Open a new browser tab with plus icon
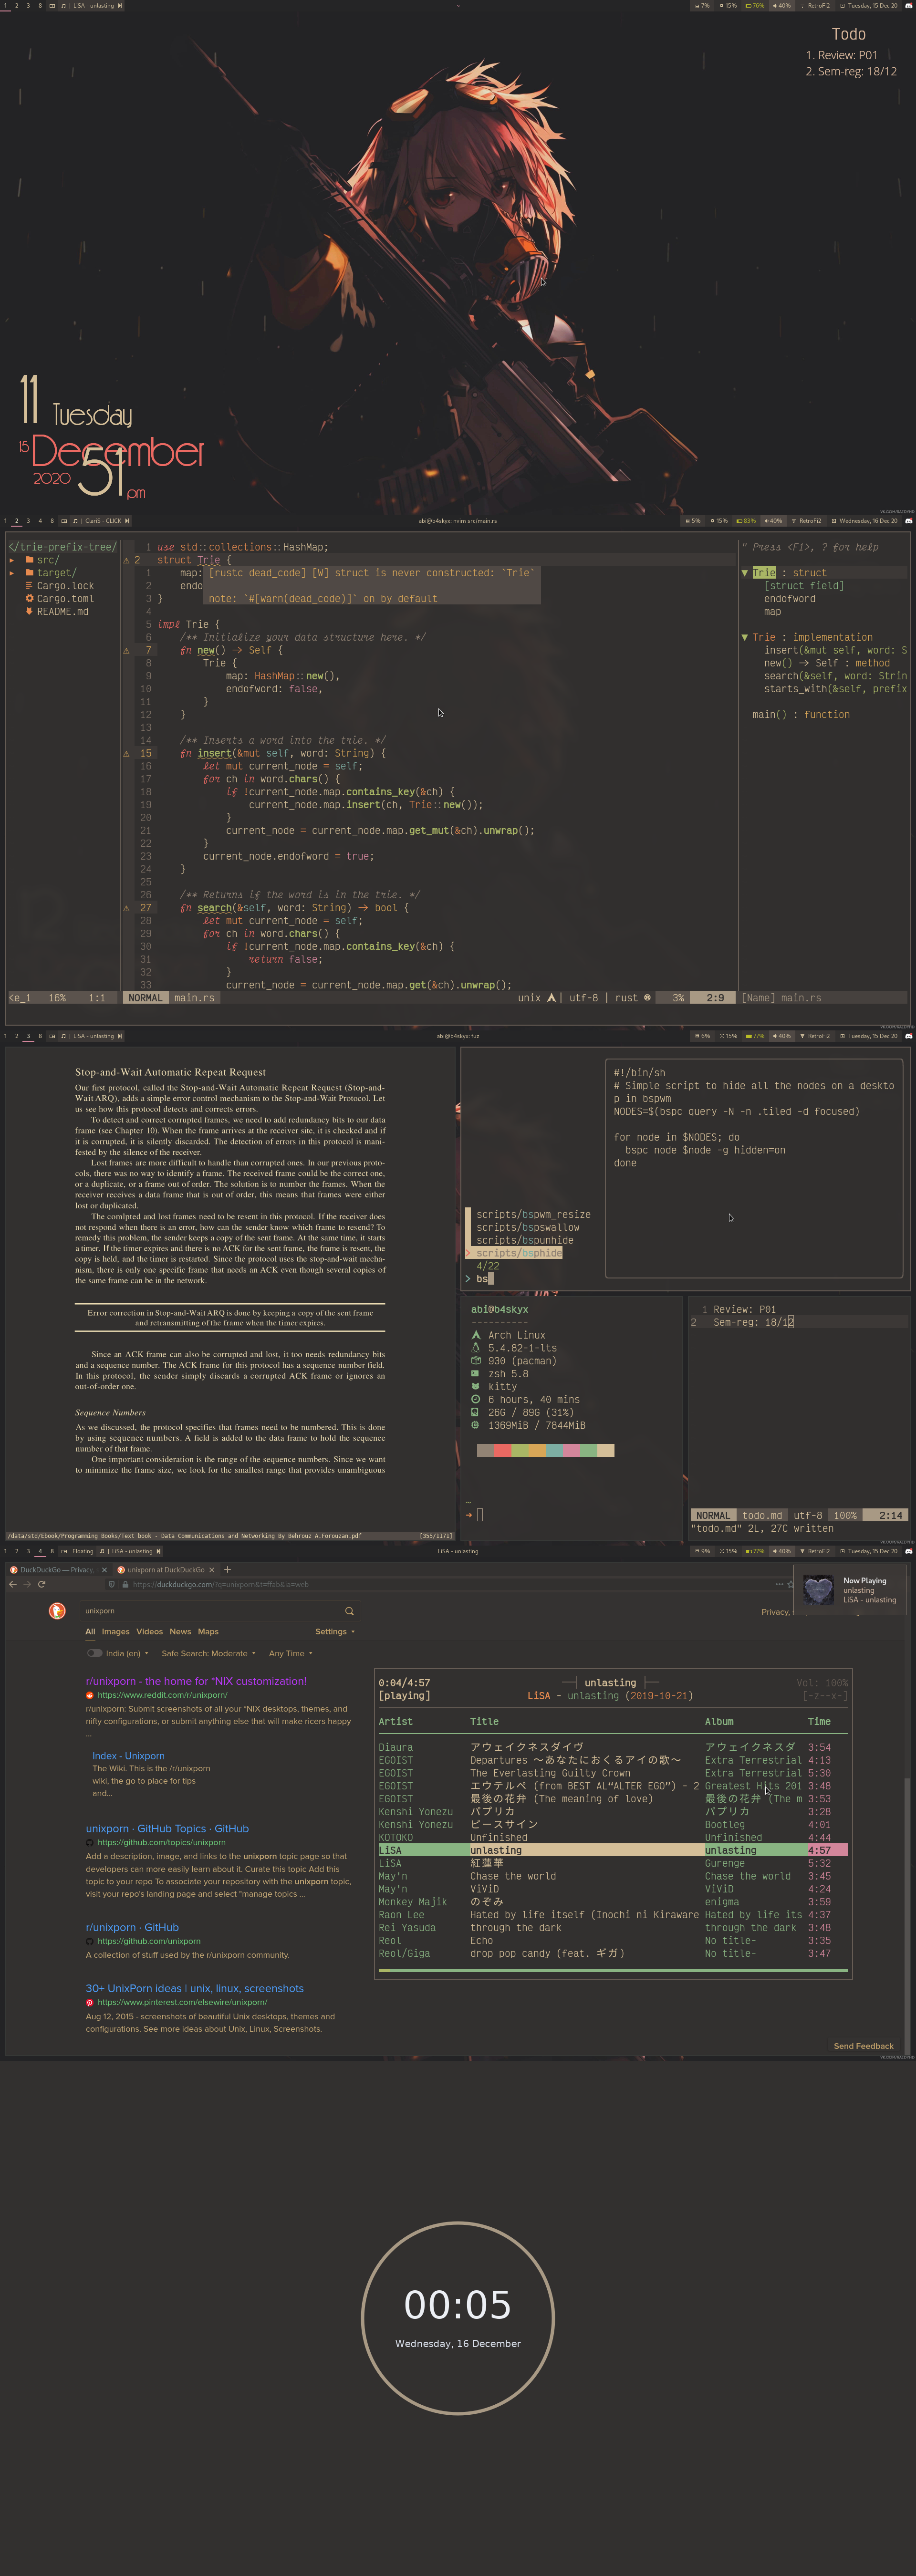Image resolution: width=916 pixels, height=2576 pixels. pyautogui.click(x=228, y=1569)
